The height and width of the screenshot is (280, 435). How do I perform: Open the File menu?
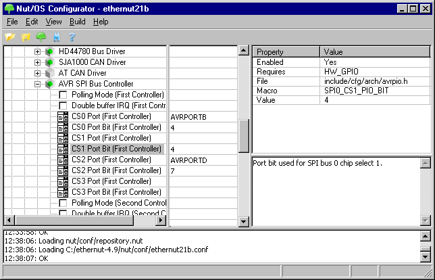(x=12, y=22)
